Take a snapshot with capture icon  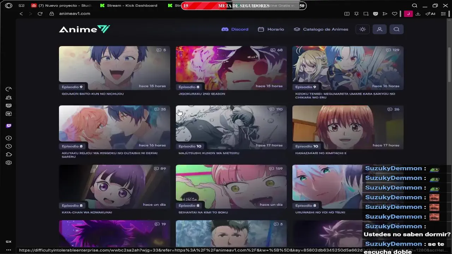coord(366,14)
